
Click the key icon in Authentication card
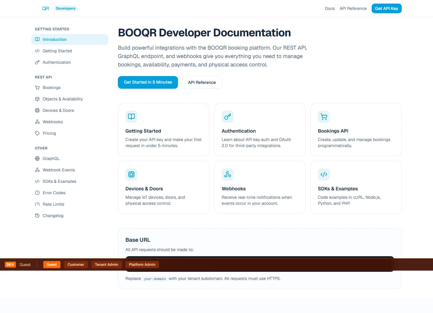pos(228,117)
